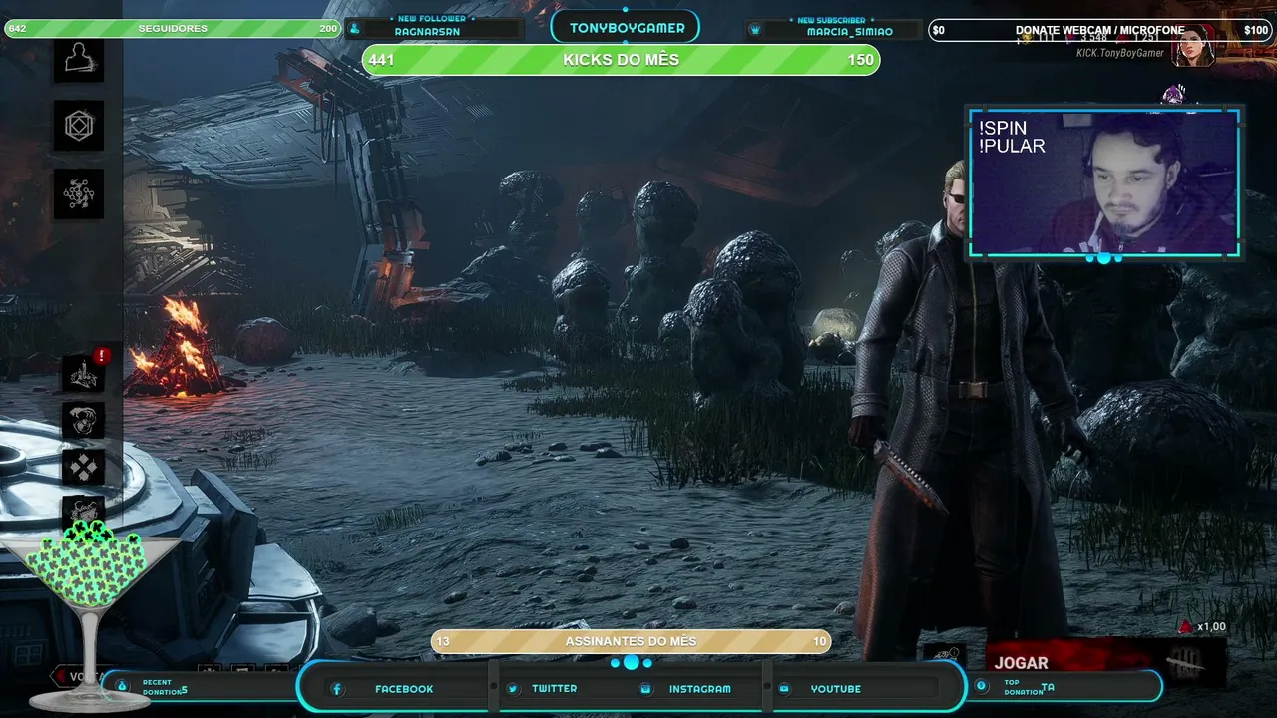Select the four-diamonds sidebar icon
Image resolution: width=1277 pixels, height=718 pixels.
(x=84, y=467)
